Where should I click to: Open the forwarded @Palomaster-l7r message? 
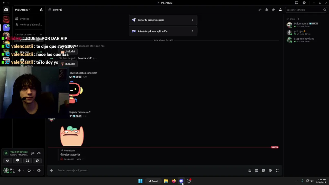[70, 155]
